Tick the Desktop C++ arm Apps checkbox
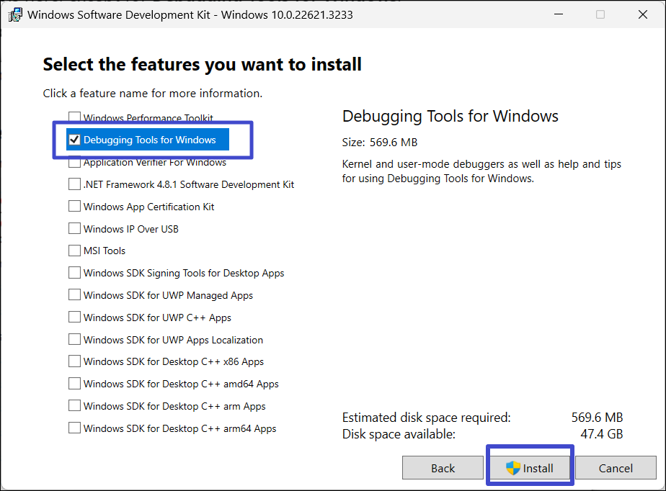Screen dimensions: 666x491 (74, 406)
